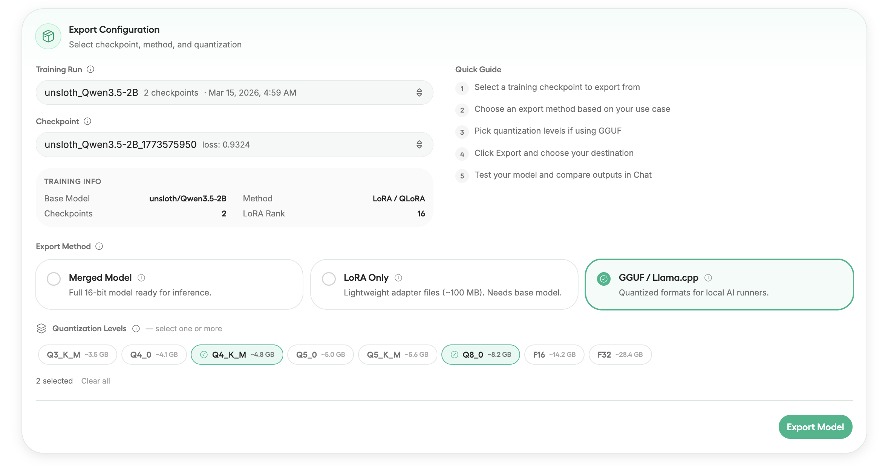This screenshot has width=891, height=466.
Task: Select the Merged Model radio option
Action: click(x=54, y=279)
